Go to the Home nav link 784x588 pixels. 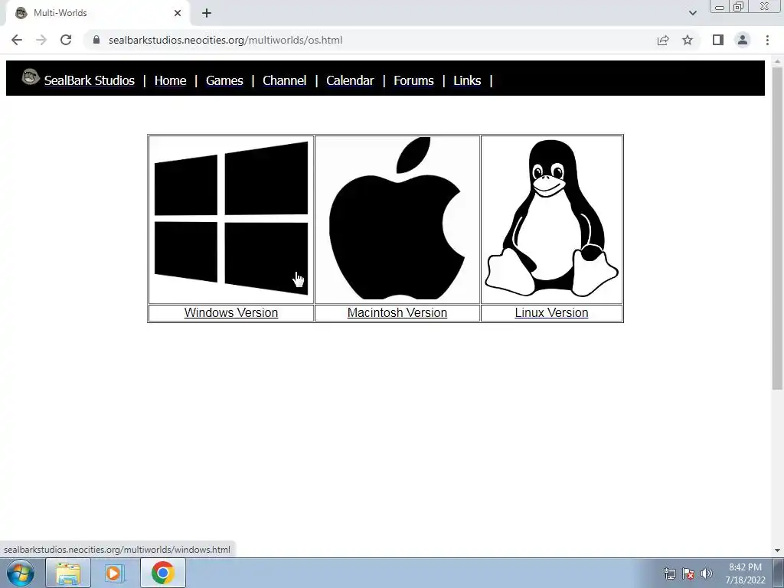(170, 80)
